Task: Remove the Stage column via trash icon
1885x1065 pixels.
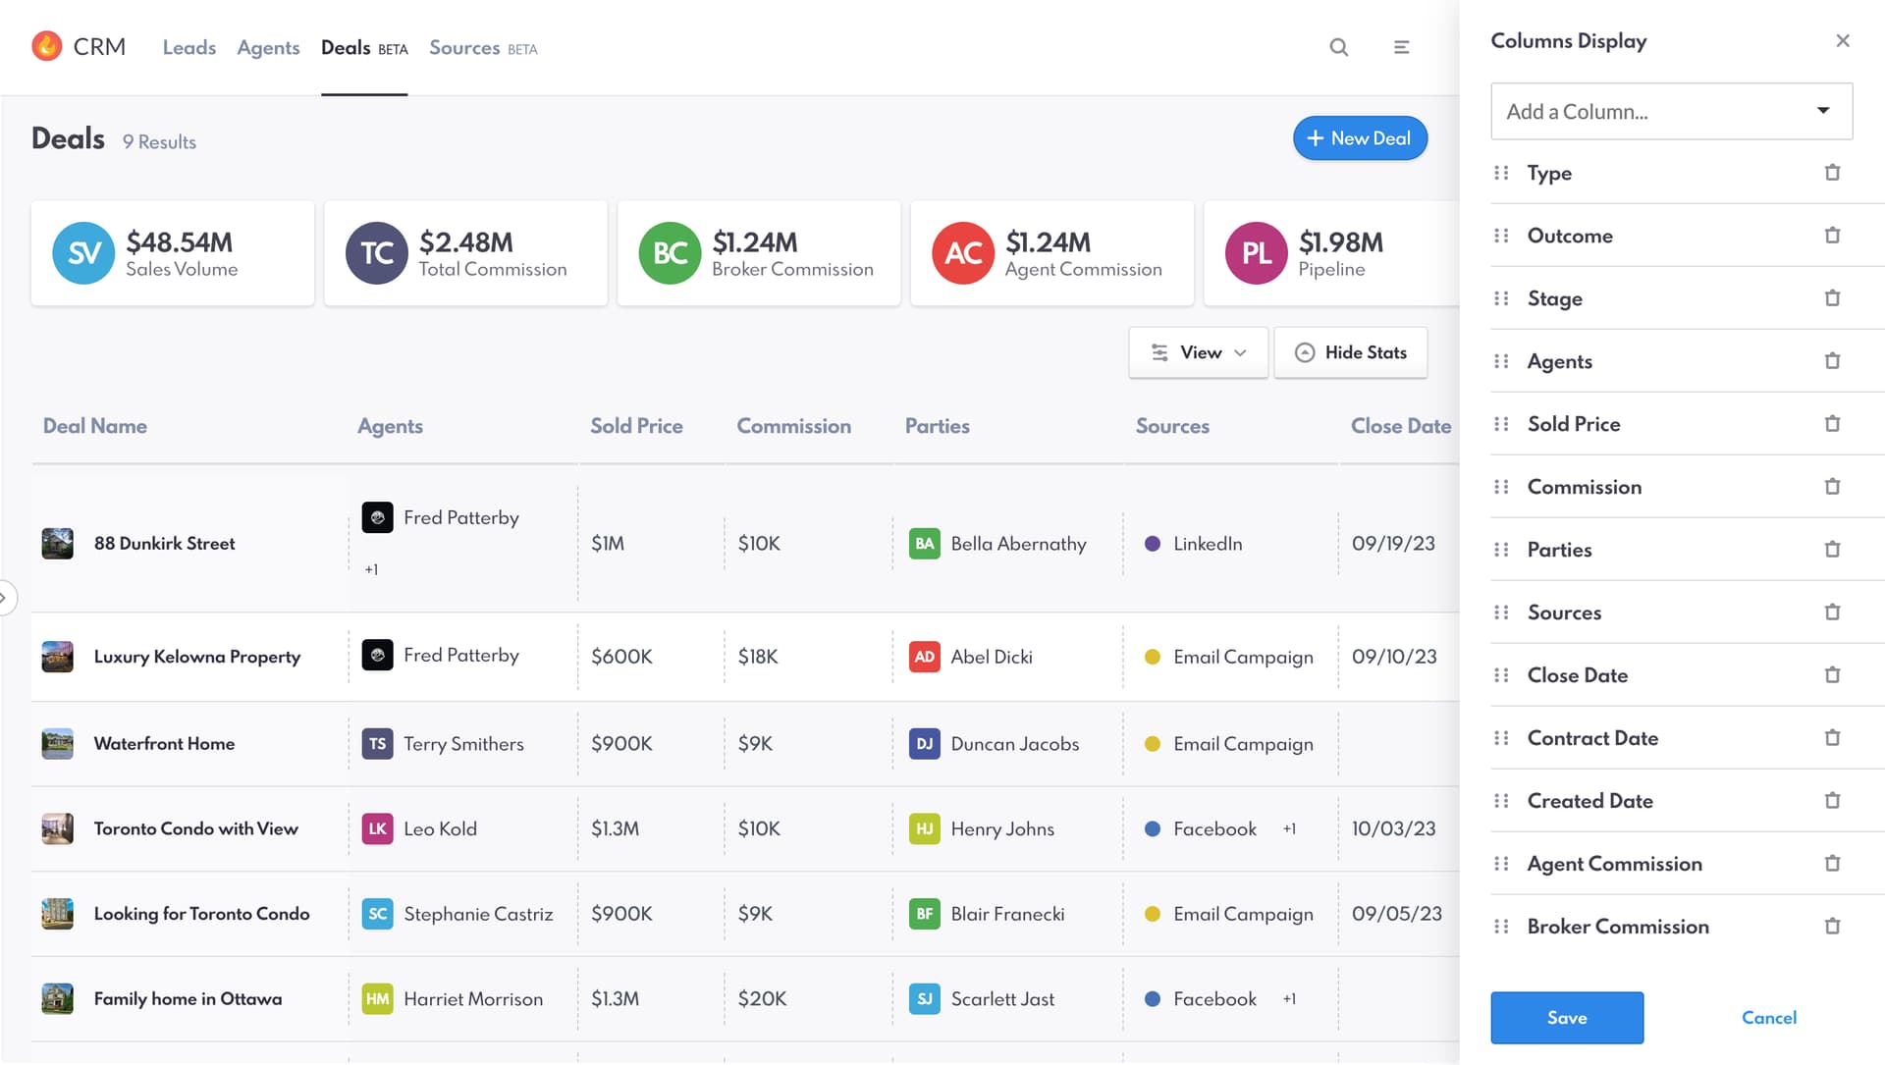Action: [1832, 298]
